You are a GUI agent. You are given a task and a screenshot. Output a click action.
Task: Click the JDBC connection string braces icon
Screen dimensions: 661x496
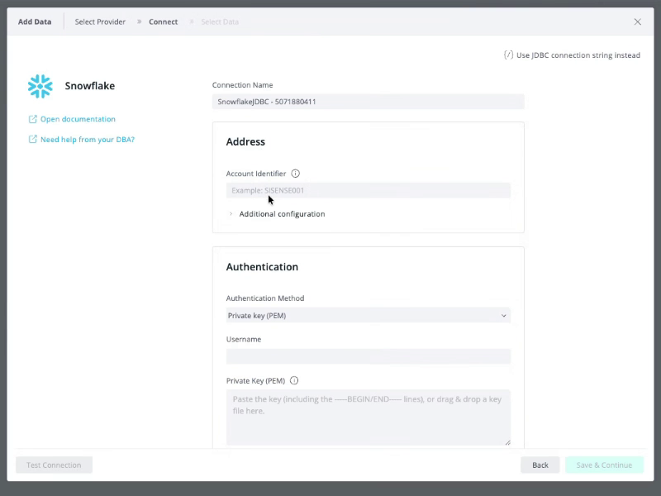tap(508, 55)
